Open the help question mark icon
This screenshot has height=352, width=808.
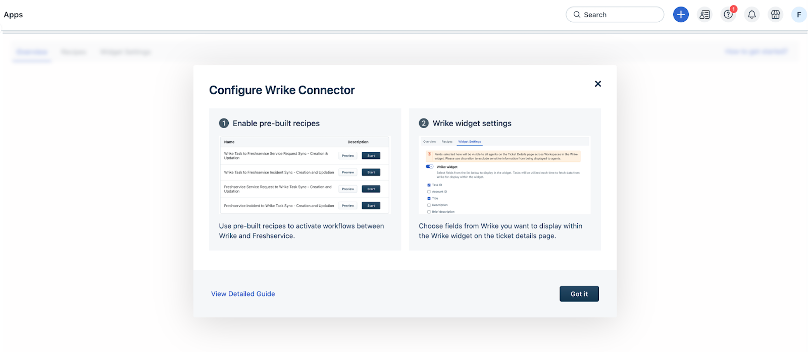728,15
